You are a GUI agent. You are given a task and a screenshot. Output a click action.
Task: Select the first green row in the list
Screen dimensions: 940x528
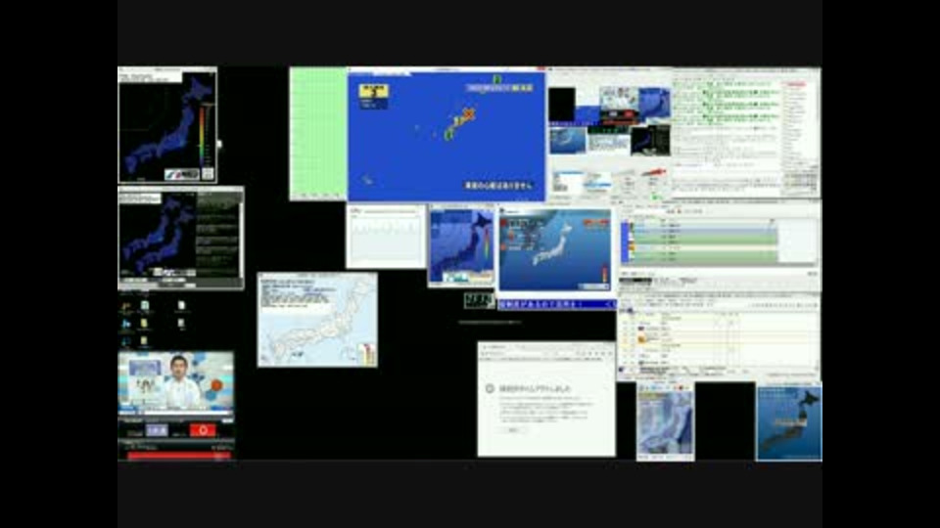point(704,239)
